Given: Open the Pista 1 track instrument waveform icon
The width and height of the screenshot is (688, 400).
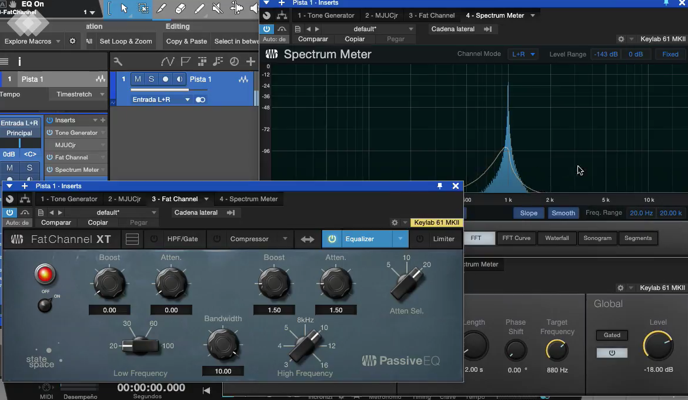Looking at the screenshot, I should (243, 79).
